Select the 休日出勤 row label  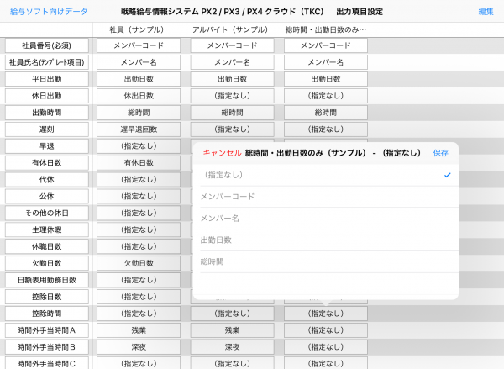46,96
